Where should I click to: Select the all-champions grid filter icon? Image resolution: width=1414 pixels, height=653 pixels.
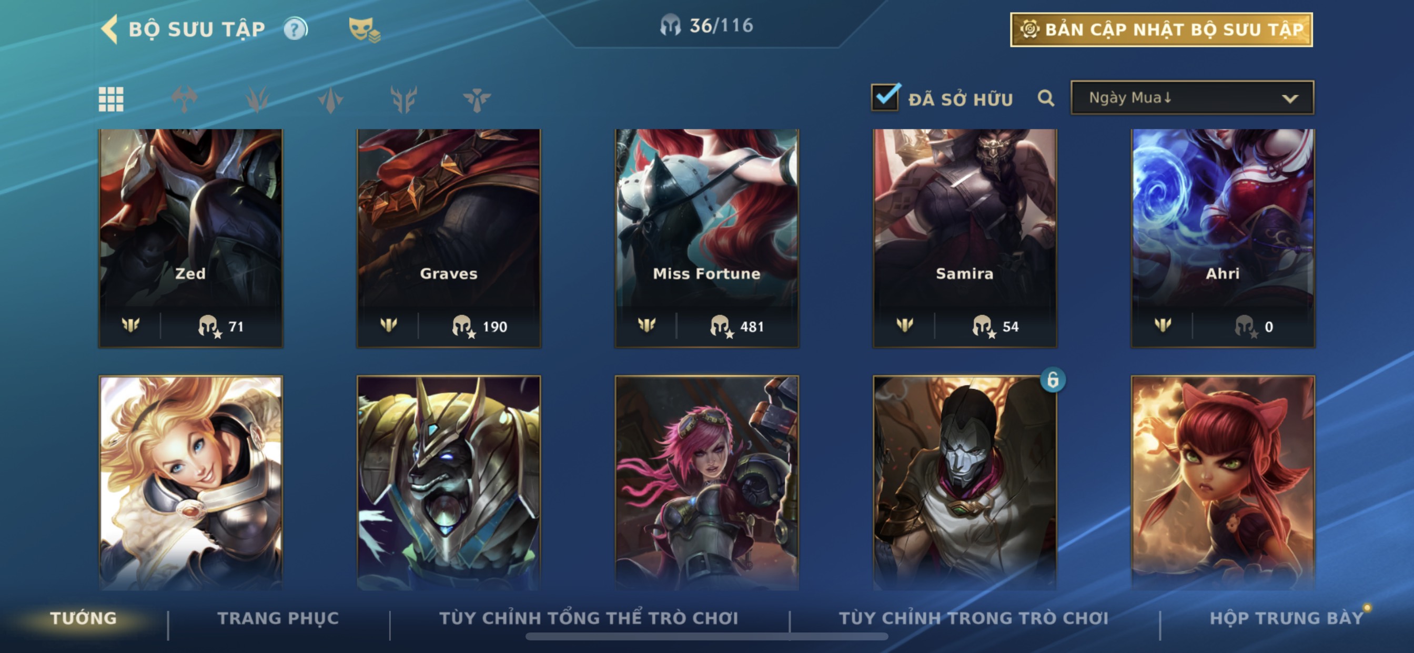[x=111, y=99]
